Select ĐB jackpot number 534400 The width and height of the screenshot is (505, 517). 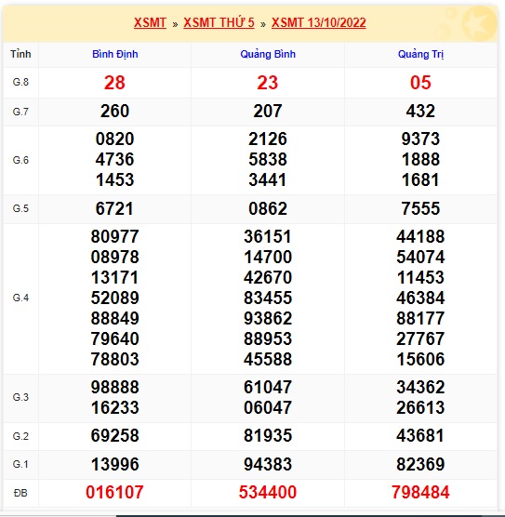[268, 493]
